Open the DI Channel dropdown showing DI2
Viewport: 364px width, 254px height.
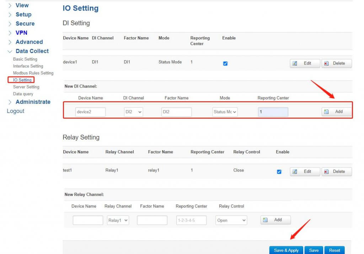(x=133, y=112)
